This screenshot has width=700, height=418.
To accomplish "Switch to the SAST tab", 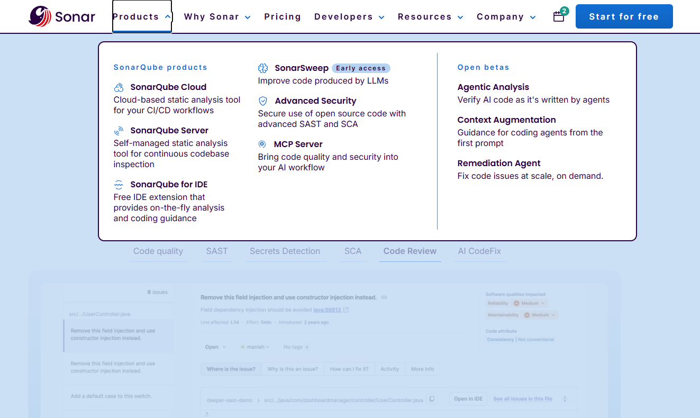I will click(217, 251).
